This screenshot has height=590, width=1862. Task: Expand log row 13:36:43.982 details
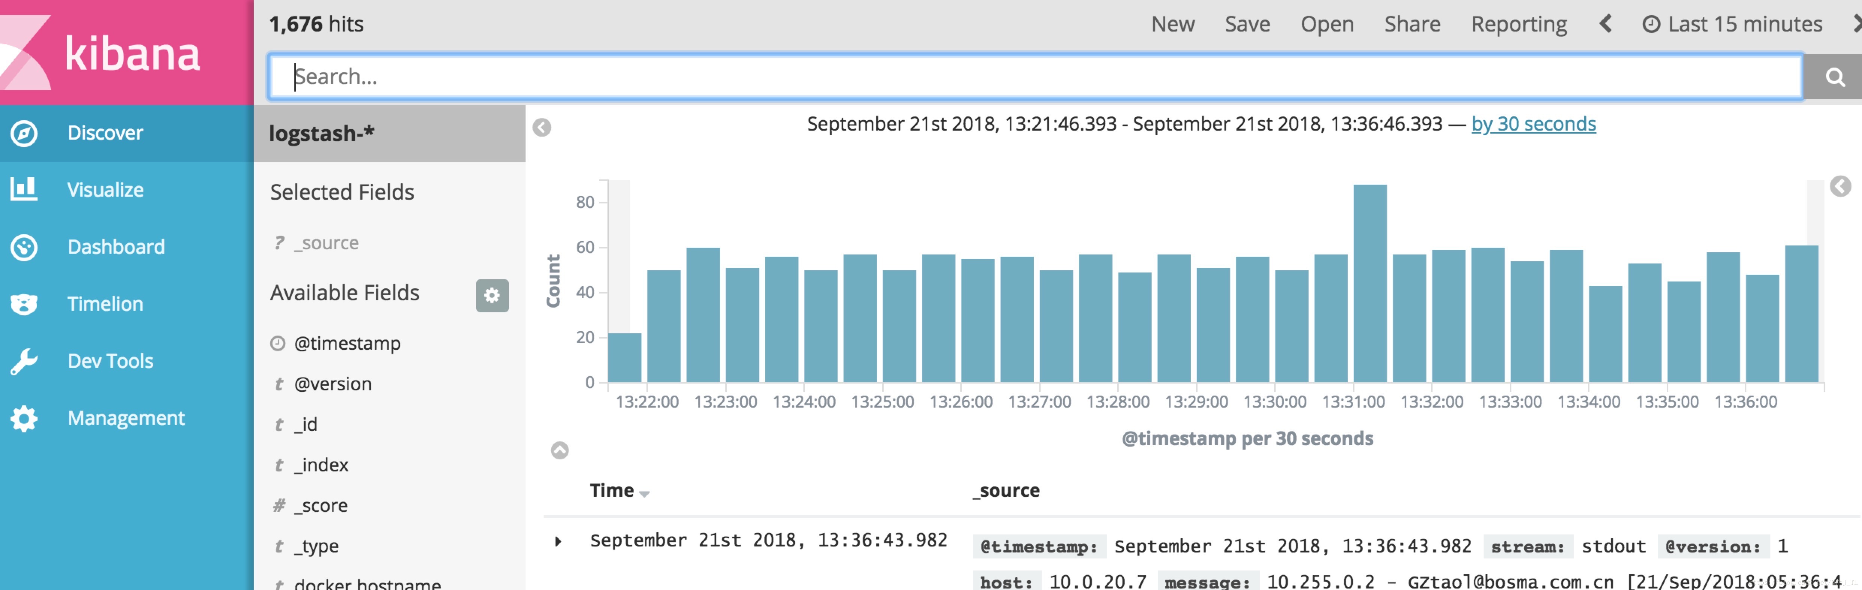tap(557, 542)
